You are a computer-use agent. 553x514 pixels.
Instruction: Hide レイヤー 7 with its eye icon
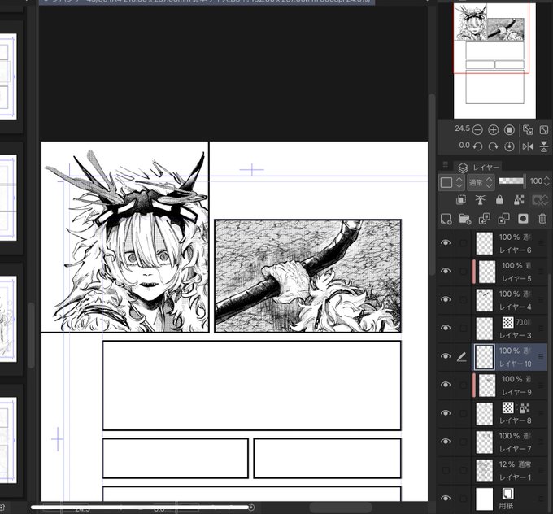[446, 442]
